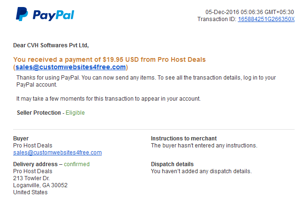Click the Thanks for using PayPal paragraph

146,81
